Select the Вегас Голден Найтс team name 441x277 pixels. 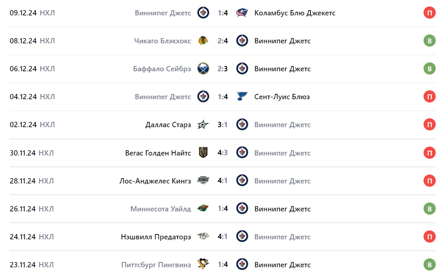tap(158, 153)
